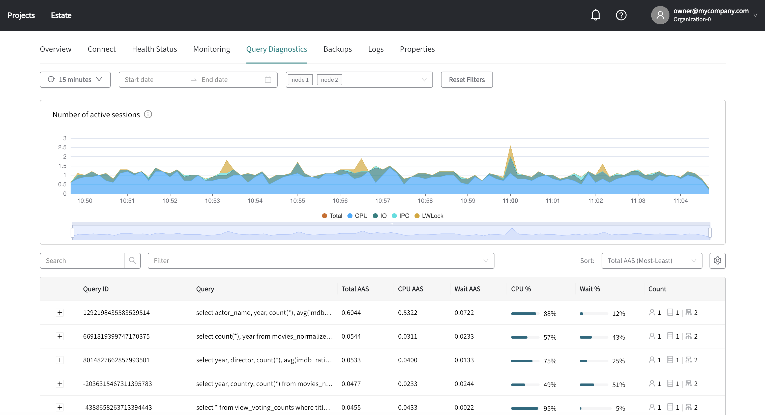The height and width of the screenshot is (415, 765).
Task: Click the left handle of chart range slider
Action: (x=72, y=232)
